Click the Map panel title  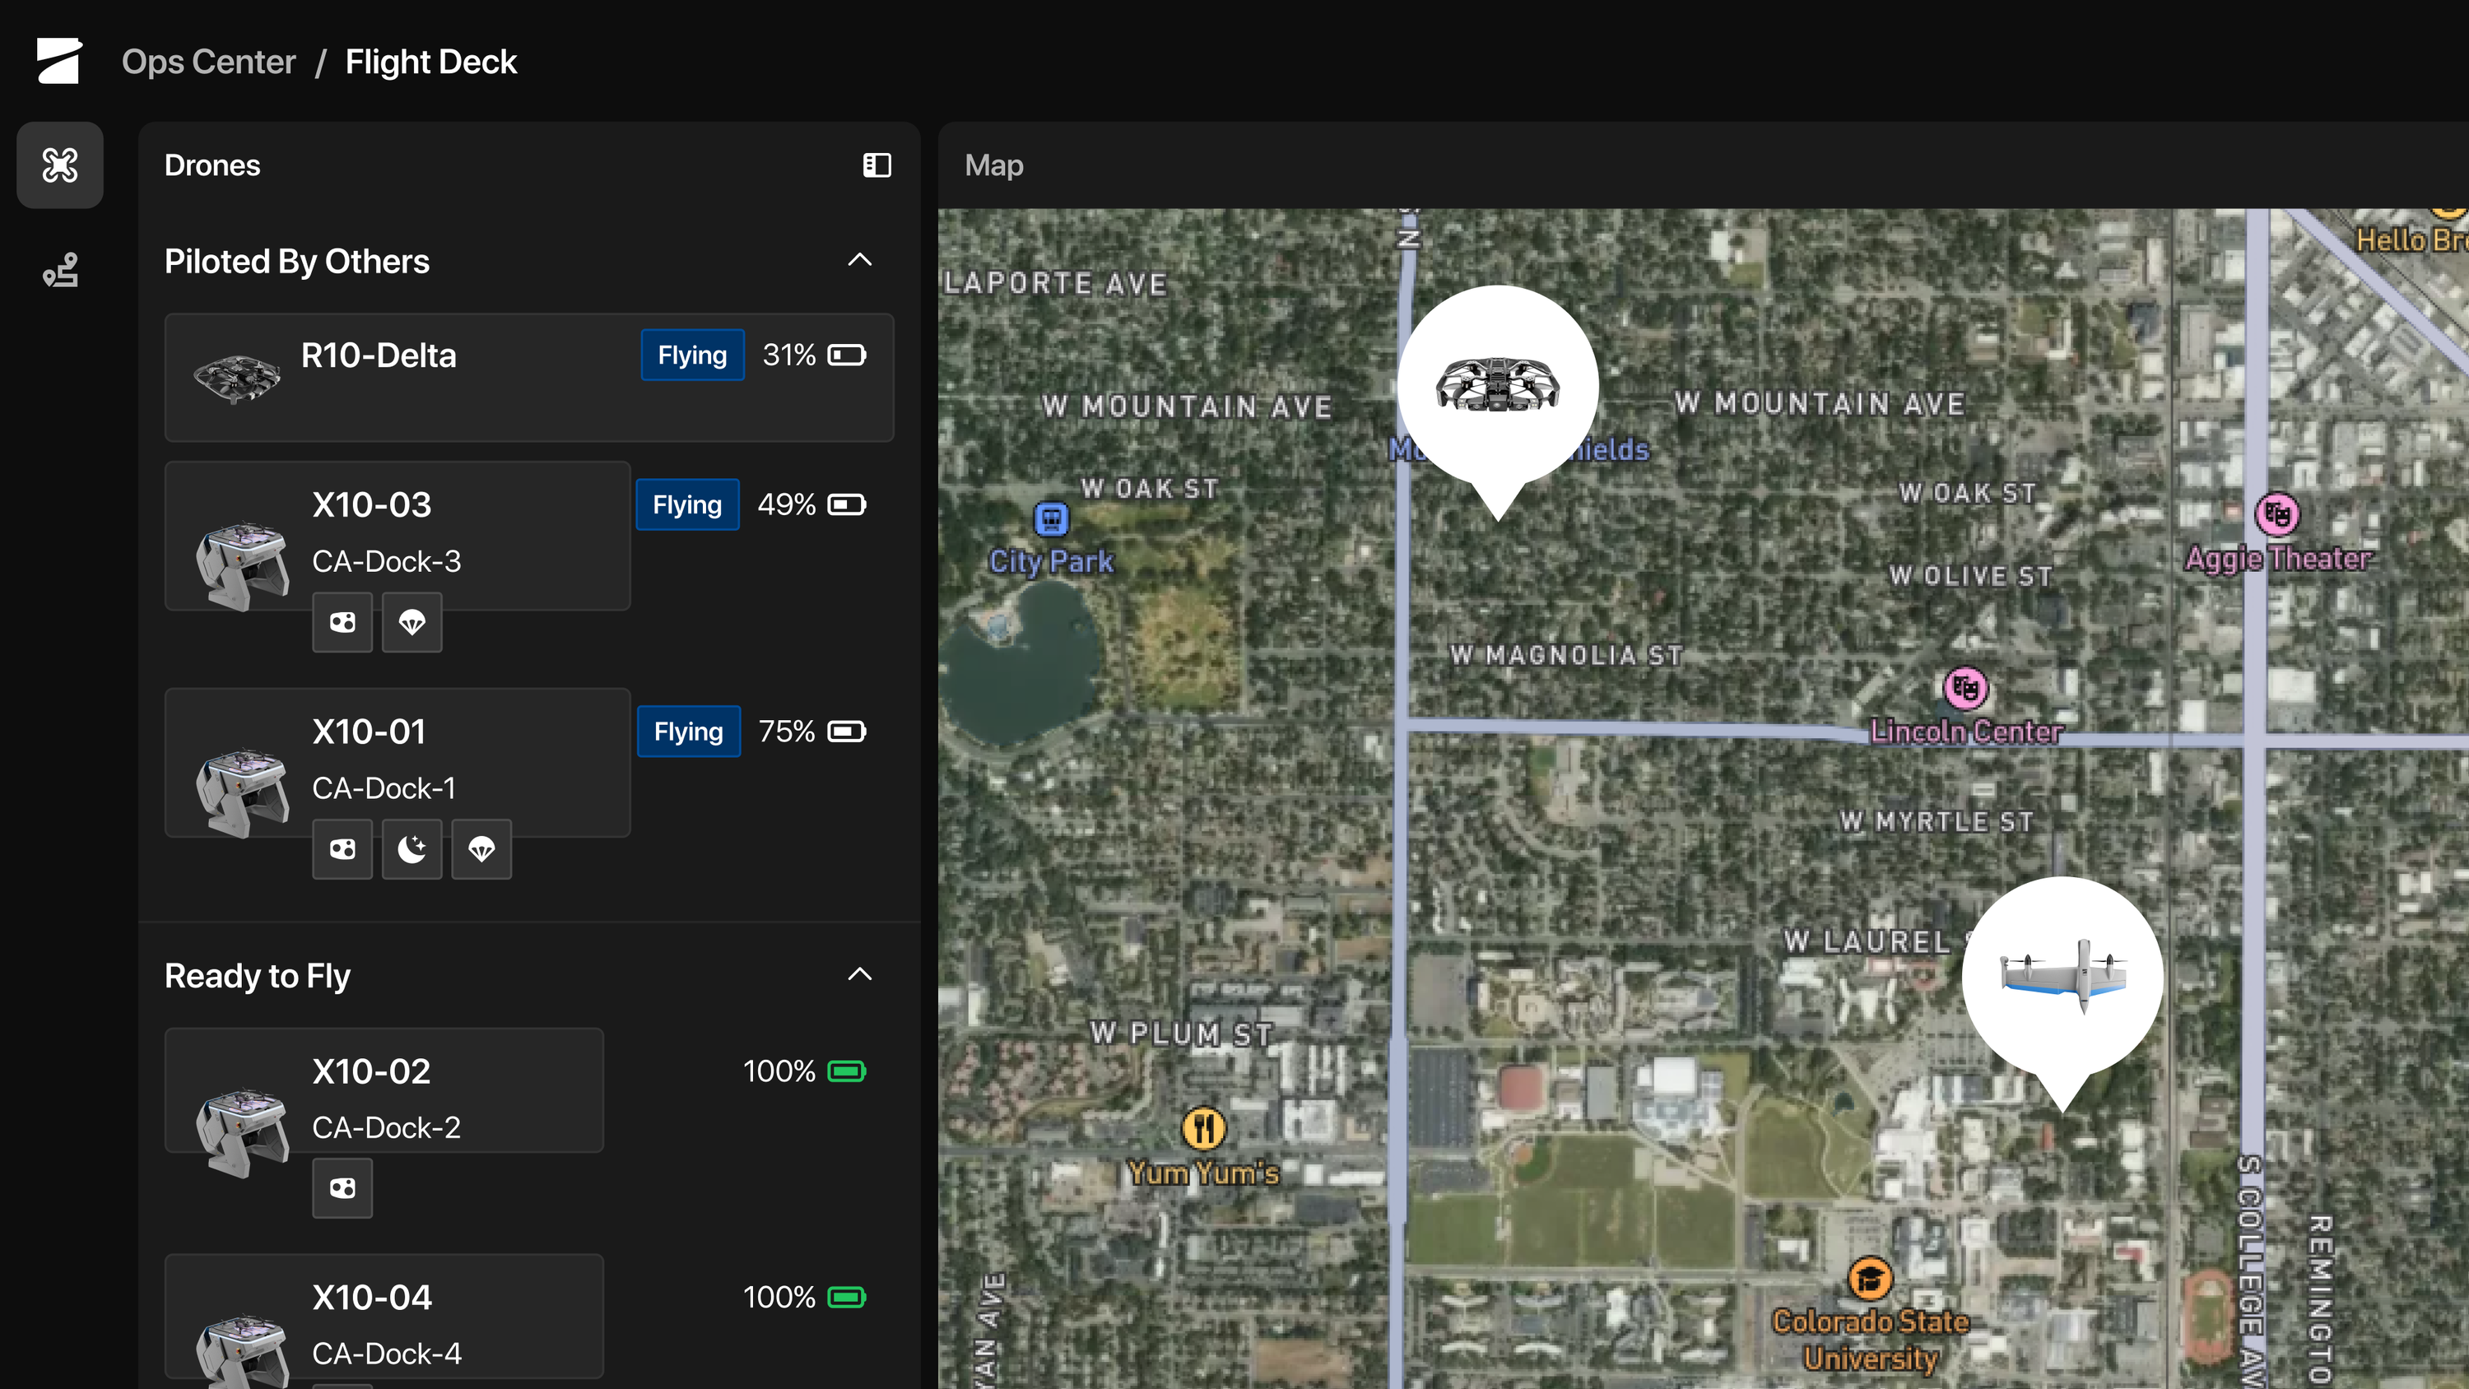(x=994, y=165)
